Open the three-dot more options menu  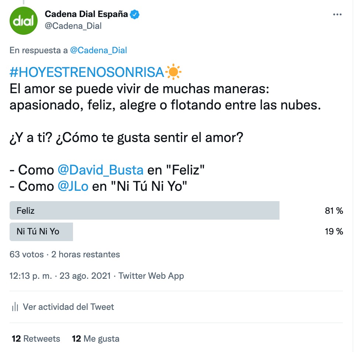point(337,15)
